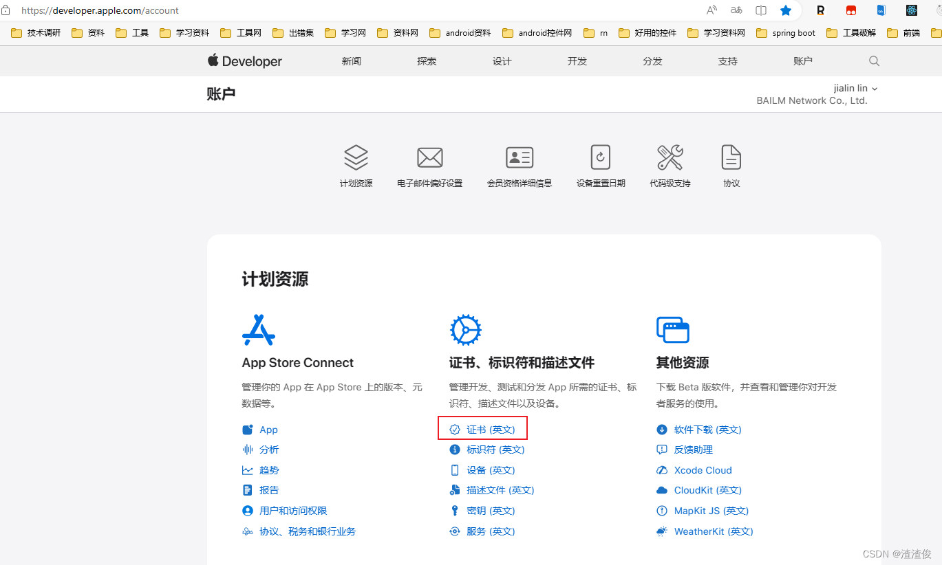Open the 开发 navigation menu
942x565 pixels.
click(x=577, y=61)
